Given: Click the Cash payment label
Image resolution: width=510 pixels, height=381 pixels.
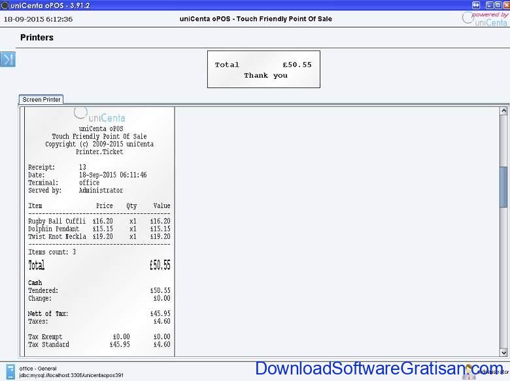Looking at the screenshot, I should click(35, 282).
